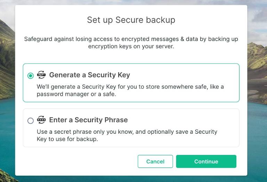Click the passphrase icon beside Enter a Security Phrase

tap(41, 120)
